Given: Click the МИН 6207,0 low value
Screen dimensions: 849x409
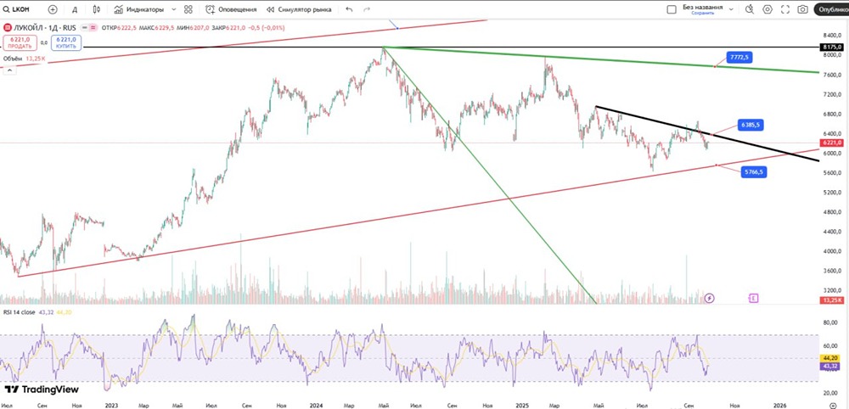Looking at the screenshot, I should (193, 27).
